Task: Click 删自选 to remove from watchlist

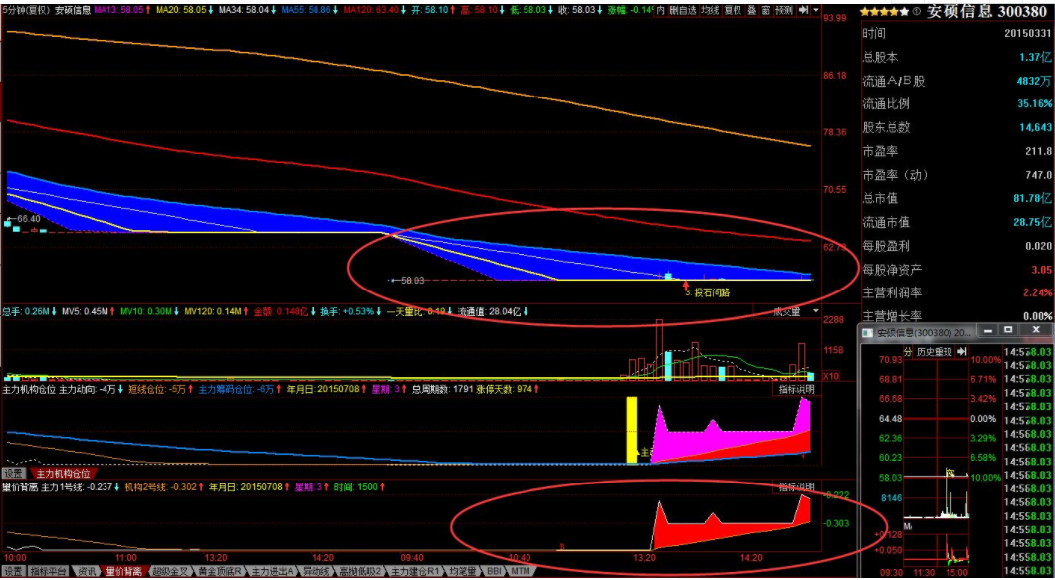Action: 682,10
